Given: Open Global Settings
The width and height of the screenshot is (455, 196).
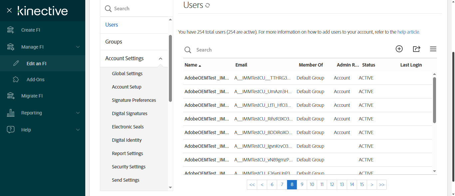Looking at the screenshot, I should point(127,74).
